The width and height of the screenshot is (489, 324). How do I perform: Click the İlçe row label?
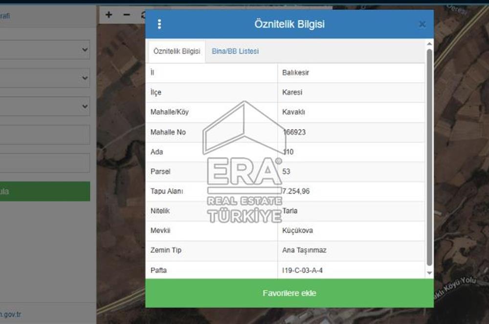156,92
